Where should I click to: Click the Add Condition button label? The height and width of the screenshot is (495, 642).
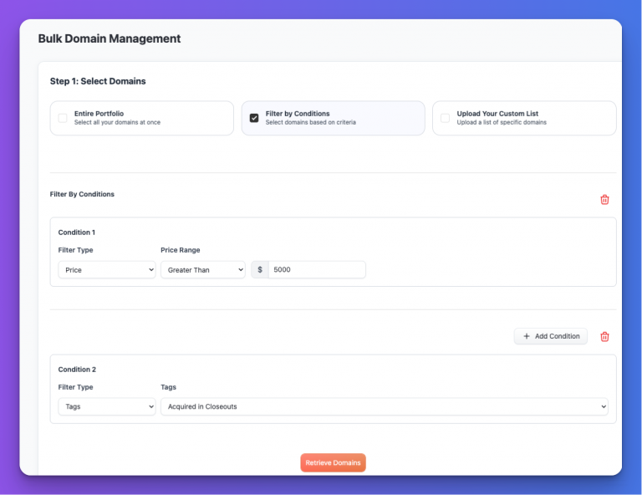coord(557,336)
